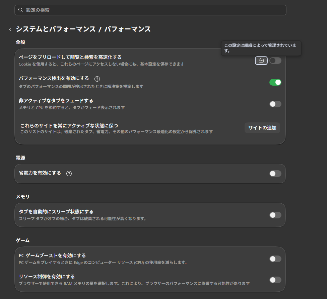Click the タブを自動的にスリープ状態にする label
Image resolution: width=327 pixels, height=299 pixels.
point(56,212)
